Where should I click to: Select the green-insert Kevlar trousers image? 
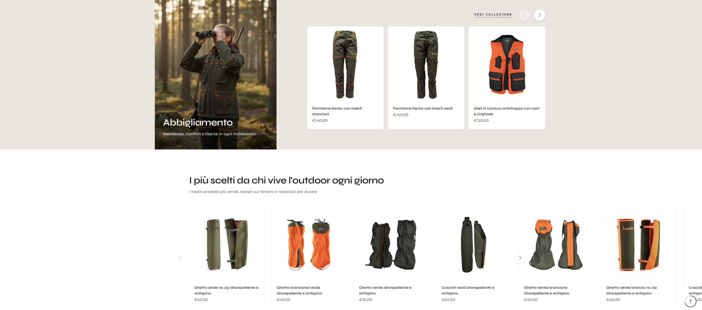[426, 65]
